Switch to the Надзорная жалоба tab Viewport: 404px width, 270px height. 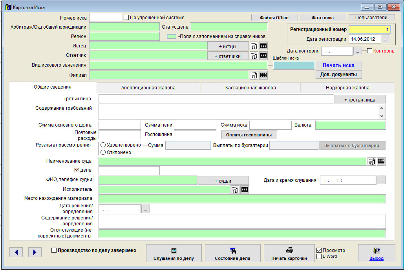coord(347,88)
